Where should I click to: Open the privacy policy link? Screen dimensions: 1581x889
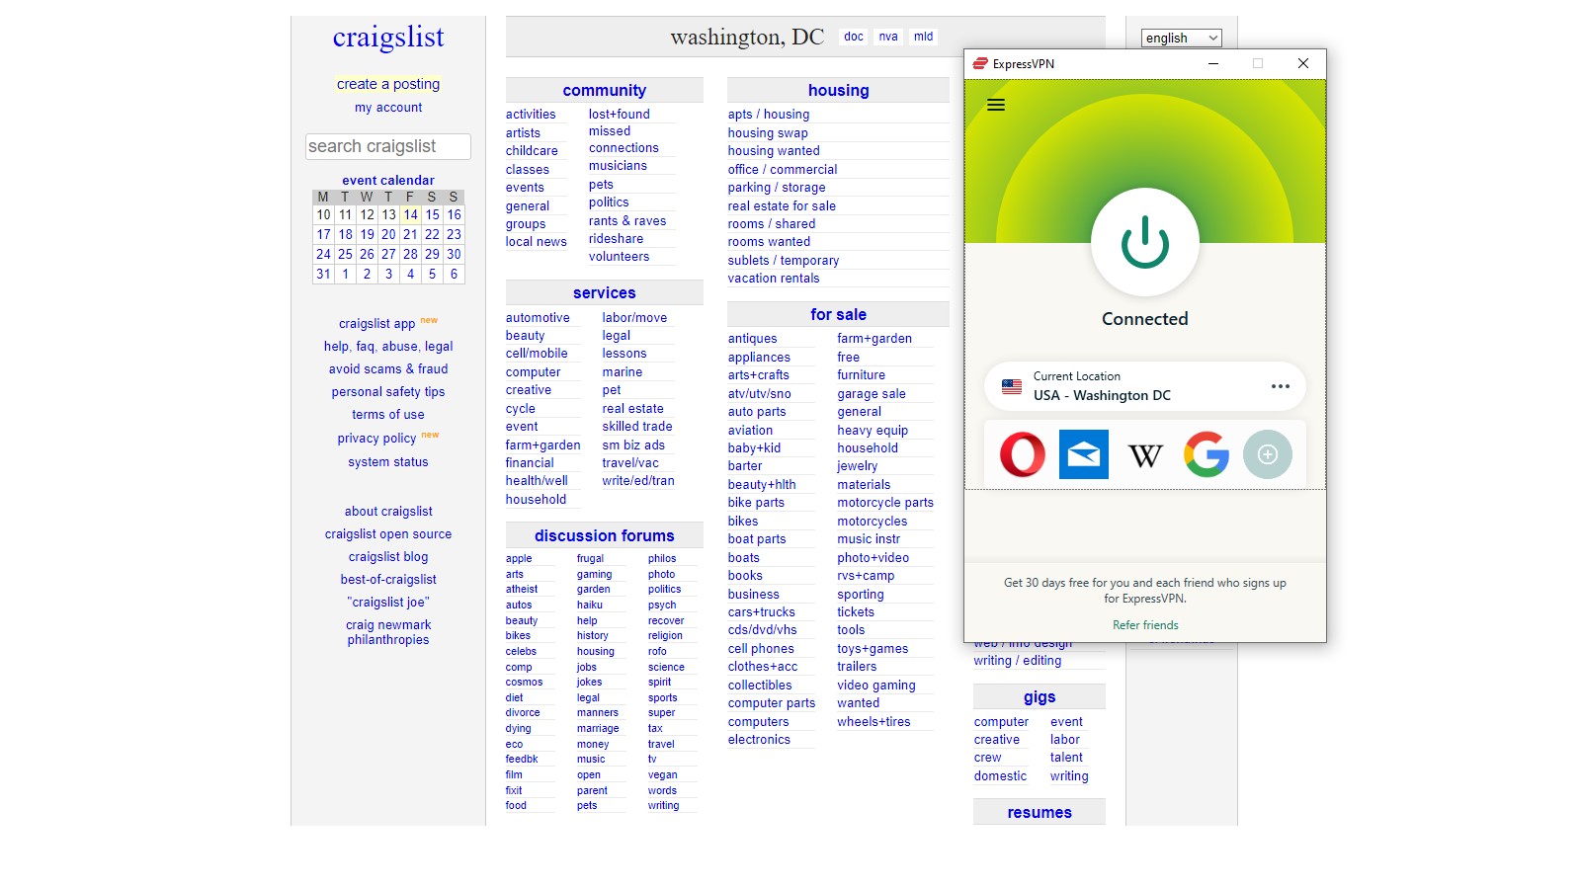click(376, 439)
